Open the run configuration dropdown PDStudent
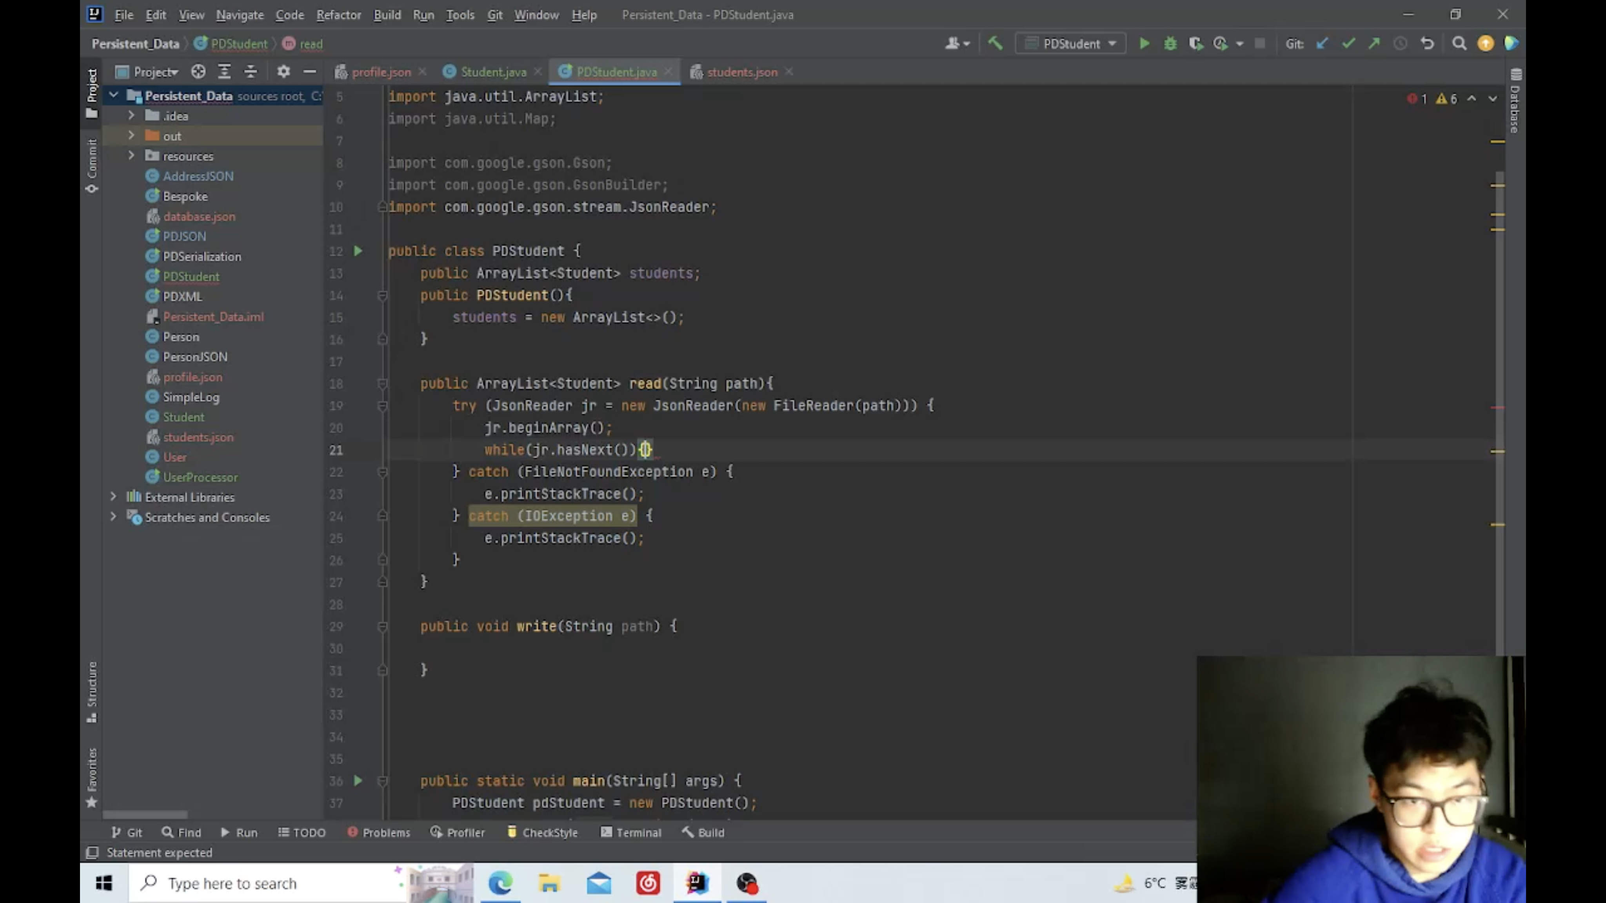Image resolution: width=1606 pixels, height=903 pixels. click(1070, 44)
